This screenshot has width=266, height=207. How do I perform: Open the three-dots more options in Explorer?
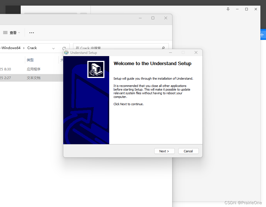32,33
